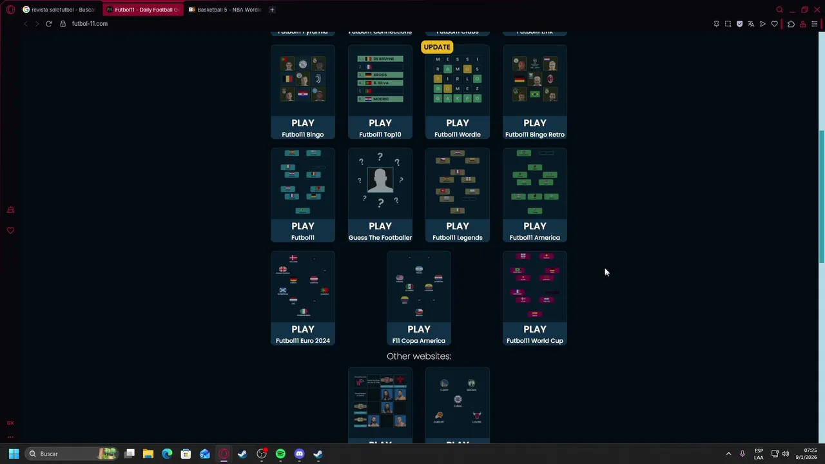Reload the futbol-11.com page
The height and width of the screenshot is (464, 825).
coord(48,24)
